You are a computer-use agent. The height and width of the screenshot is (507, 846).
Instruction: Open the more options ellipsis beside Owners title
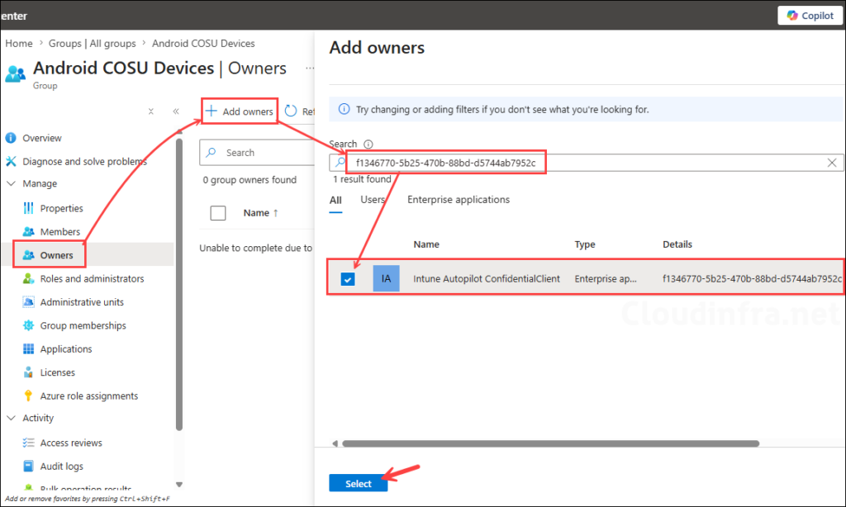(x=309, y=68)
